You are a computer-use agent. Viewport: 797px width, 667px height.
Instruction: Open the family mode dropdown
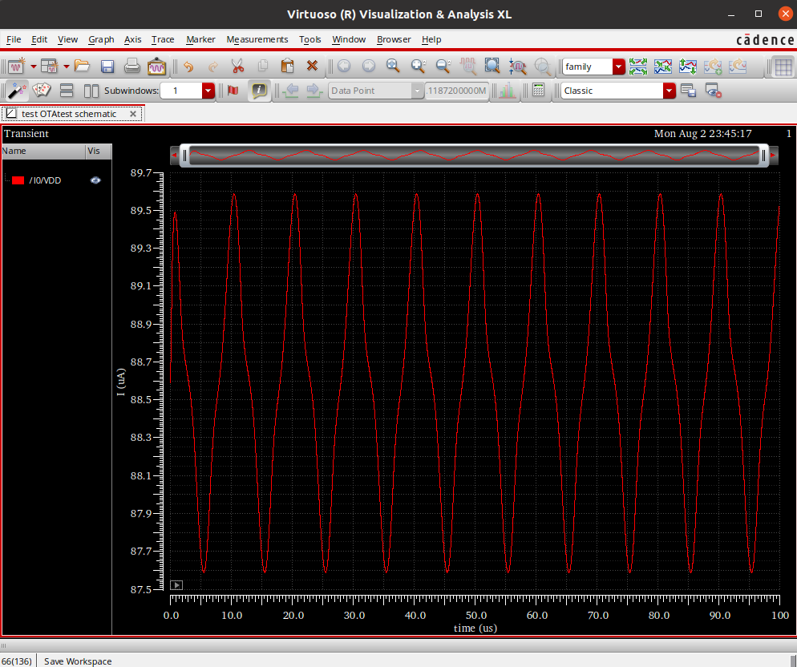619,67
